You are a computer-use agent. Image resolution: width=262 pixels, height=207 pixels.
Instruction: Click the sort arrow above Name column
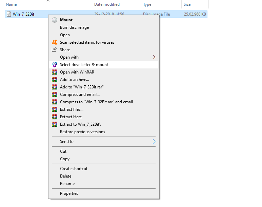[x=48, y=1]
